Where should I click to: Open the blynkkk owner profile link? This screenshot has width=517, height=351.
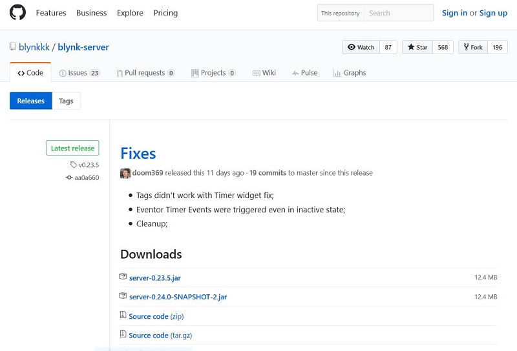pos(34,47)
